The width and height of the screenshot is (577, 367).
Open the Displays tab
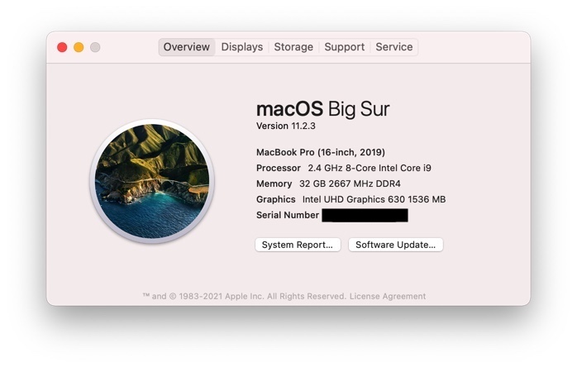tap(241, 47)
